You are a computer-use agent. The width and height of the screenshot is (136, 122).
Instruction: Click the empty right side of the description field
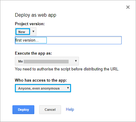[x=84, y=40]
